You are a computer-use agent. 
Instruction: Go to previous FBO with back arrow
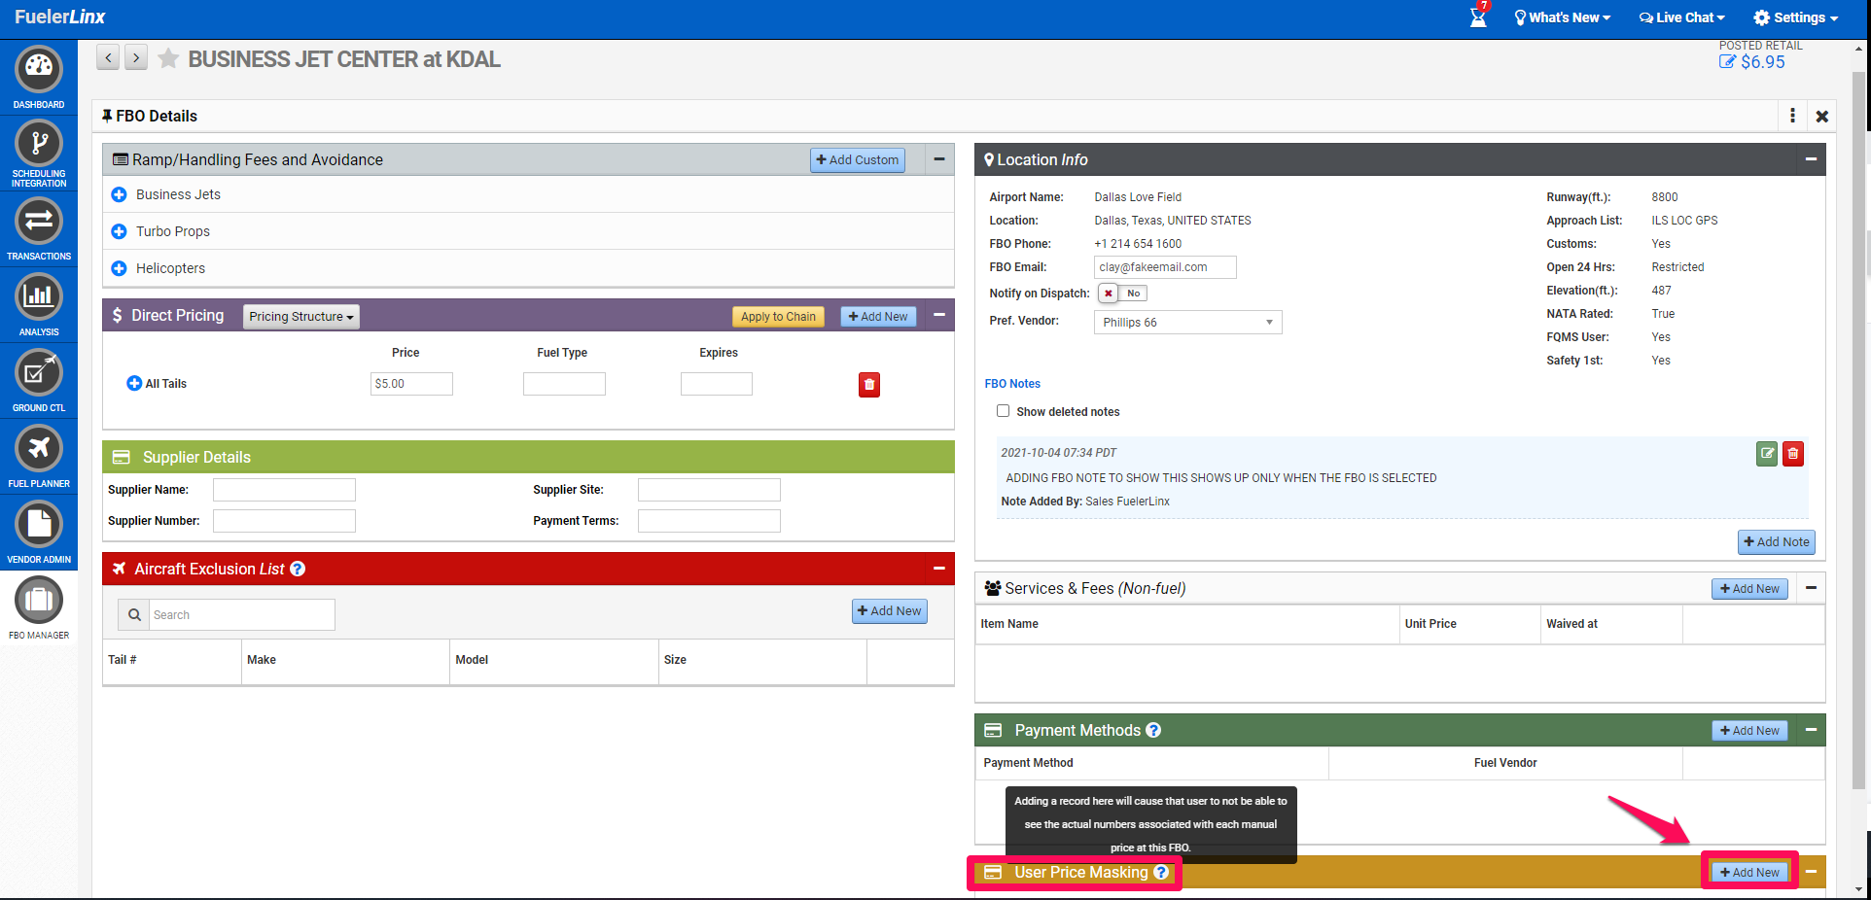(x=108, y=58)
